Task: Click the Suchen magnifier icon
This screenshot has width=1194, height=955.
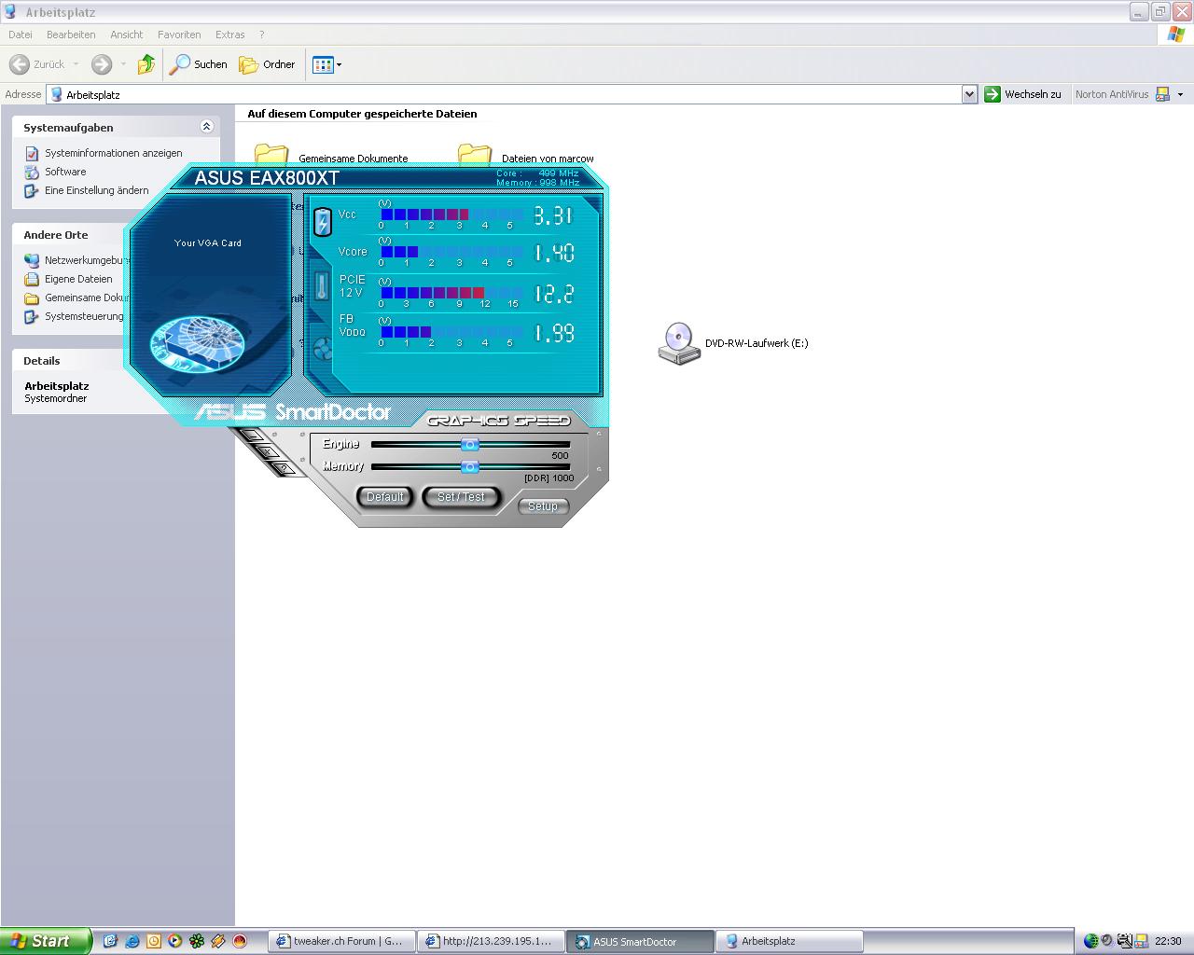Action: (x=180, y=64)
